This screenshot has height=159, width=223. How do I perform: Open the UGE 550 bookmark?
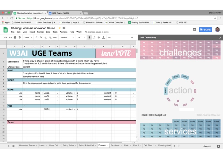[182, 23]
